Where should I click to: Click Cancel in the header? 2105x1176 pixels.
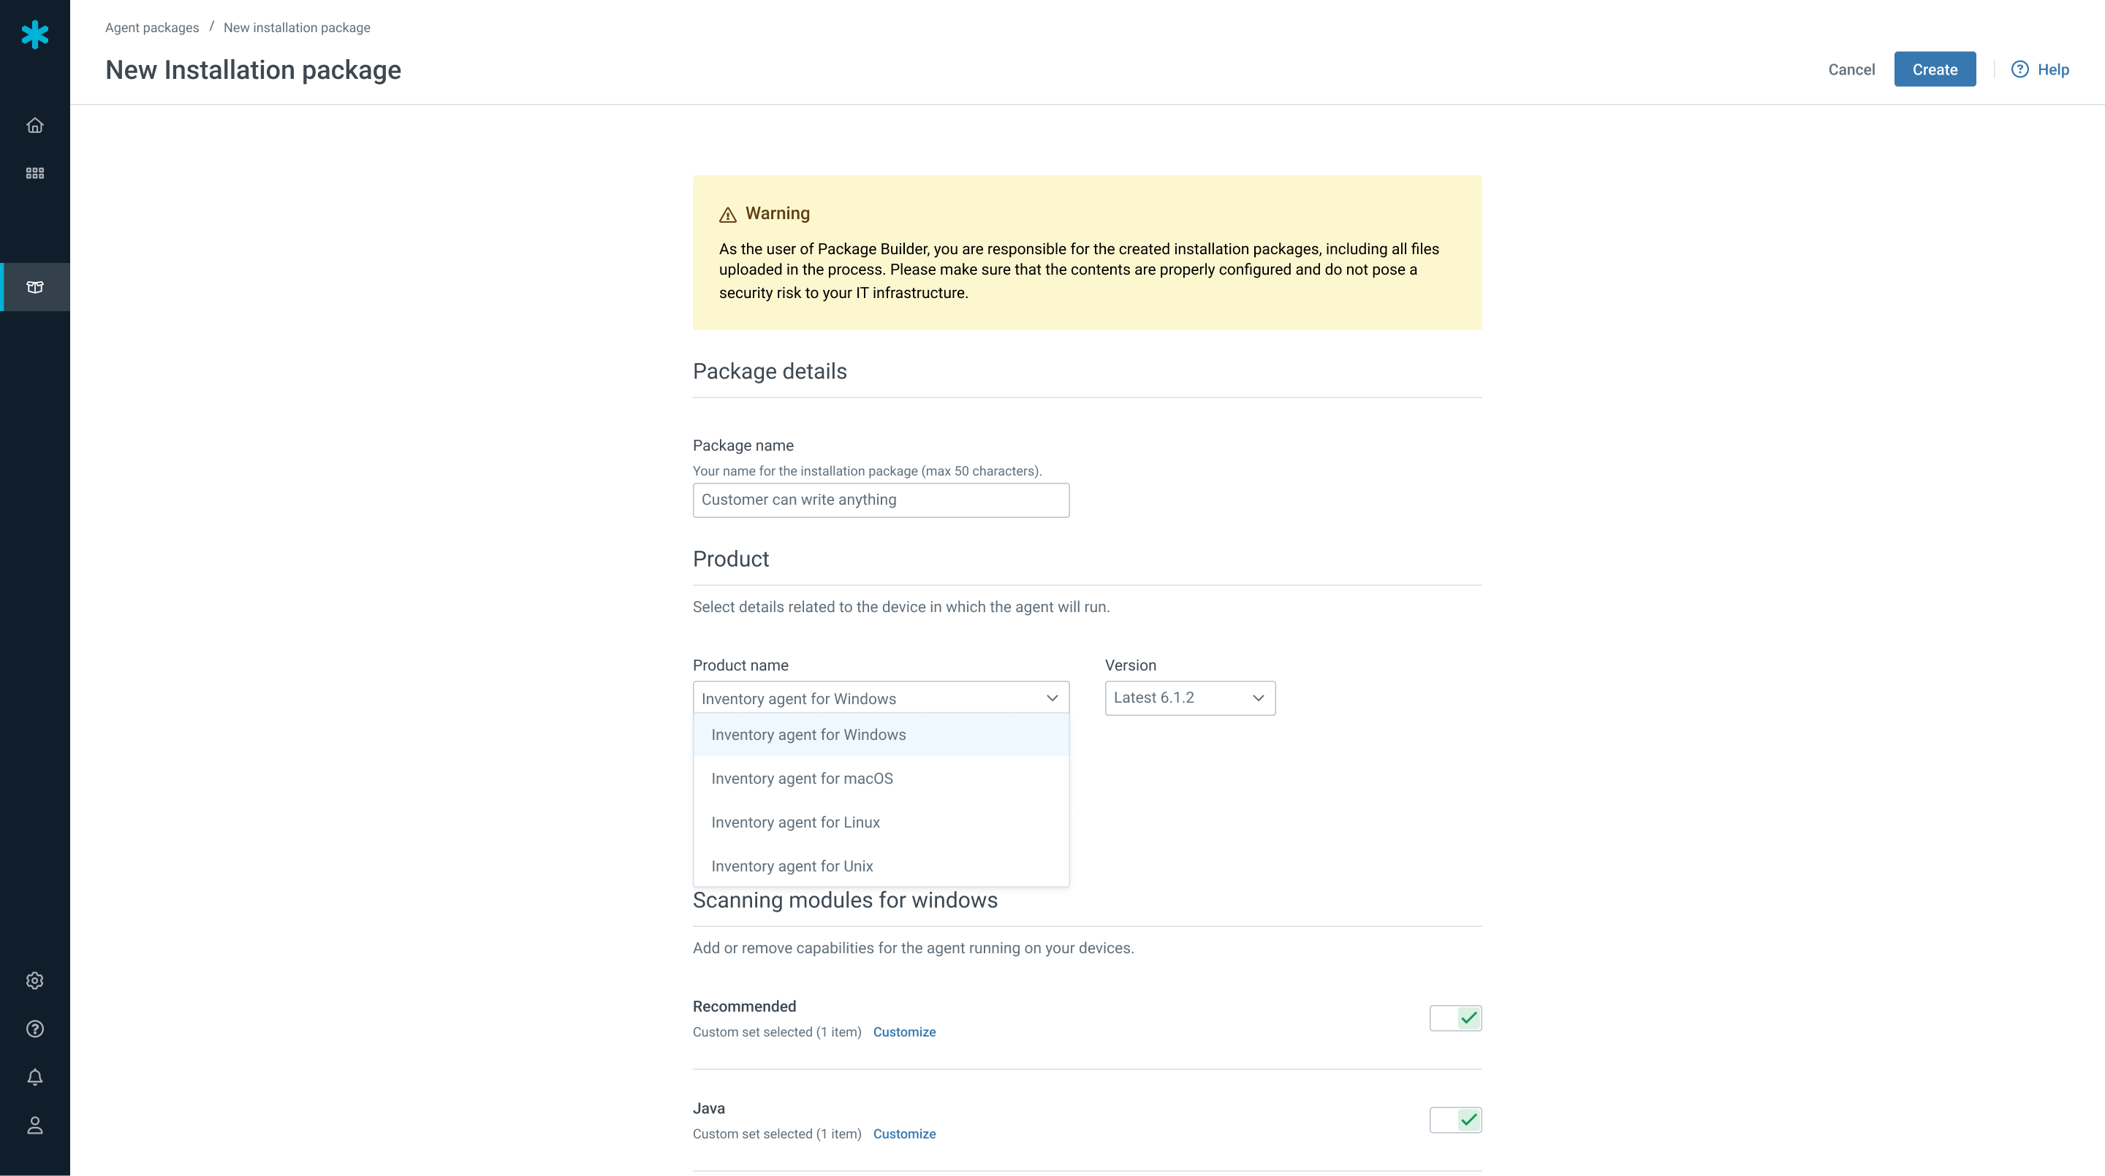point(1851,69)
